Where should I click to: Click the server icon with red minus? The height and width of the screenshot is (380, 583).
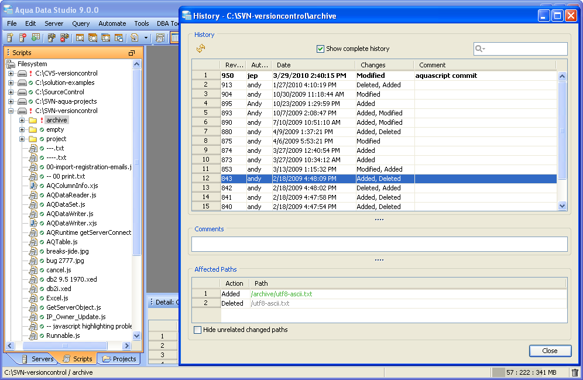[x=23, y=38]
